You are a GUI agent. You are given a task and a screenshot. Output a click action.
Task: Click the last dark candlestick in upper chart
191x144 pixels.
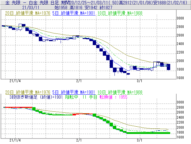[x=168, y=67]
